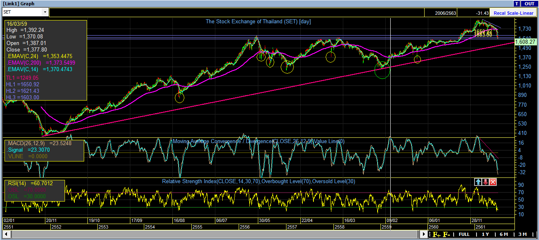The image size is (539, 240).
Task: Click the 2556 year label
Action: [x=245, y=227]
